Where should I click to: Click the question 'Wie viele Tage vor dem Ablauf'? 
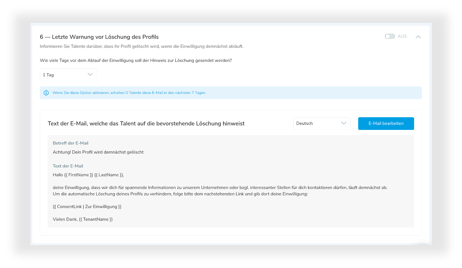(x=136, y=61)
